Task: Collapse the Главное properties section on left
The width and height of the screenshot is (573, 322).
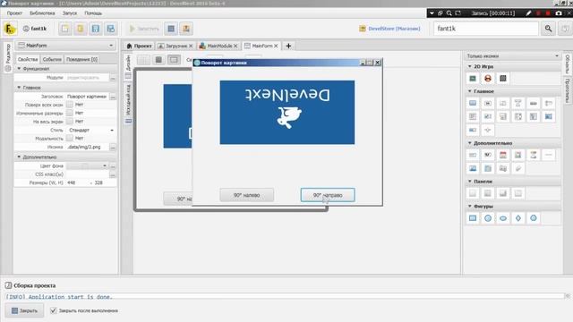Action: (x=19, y=88)
